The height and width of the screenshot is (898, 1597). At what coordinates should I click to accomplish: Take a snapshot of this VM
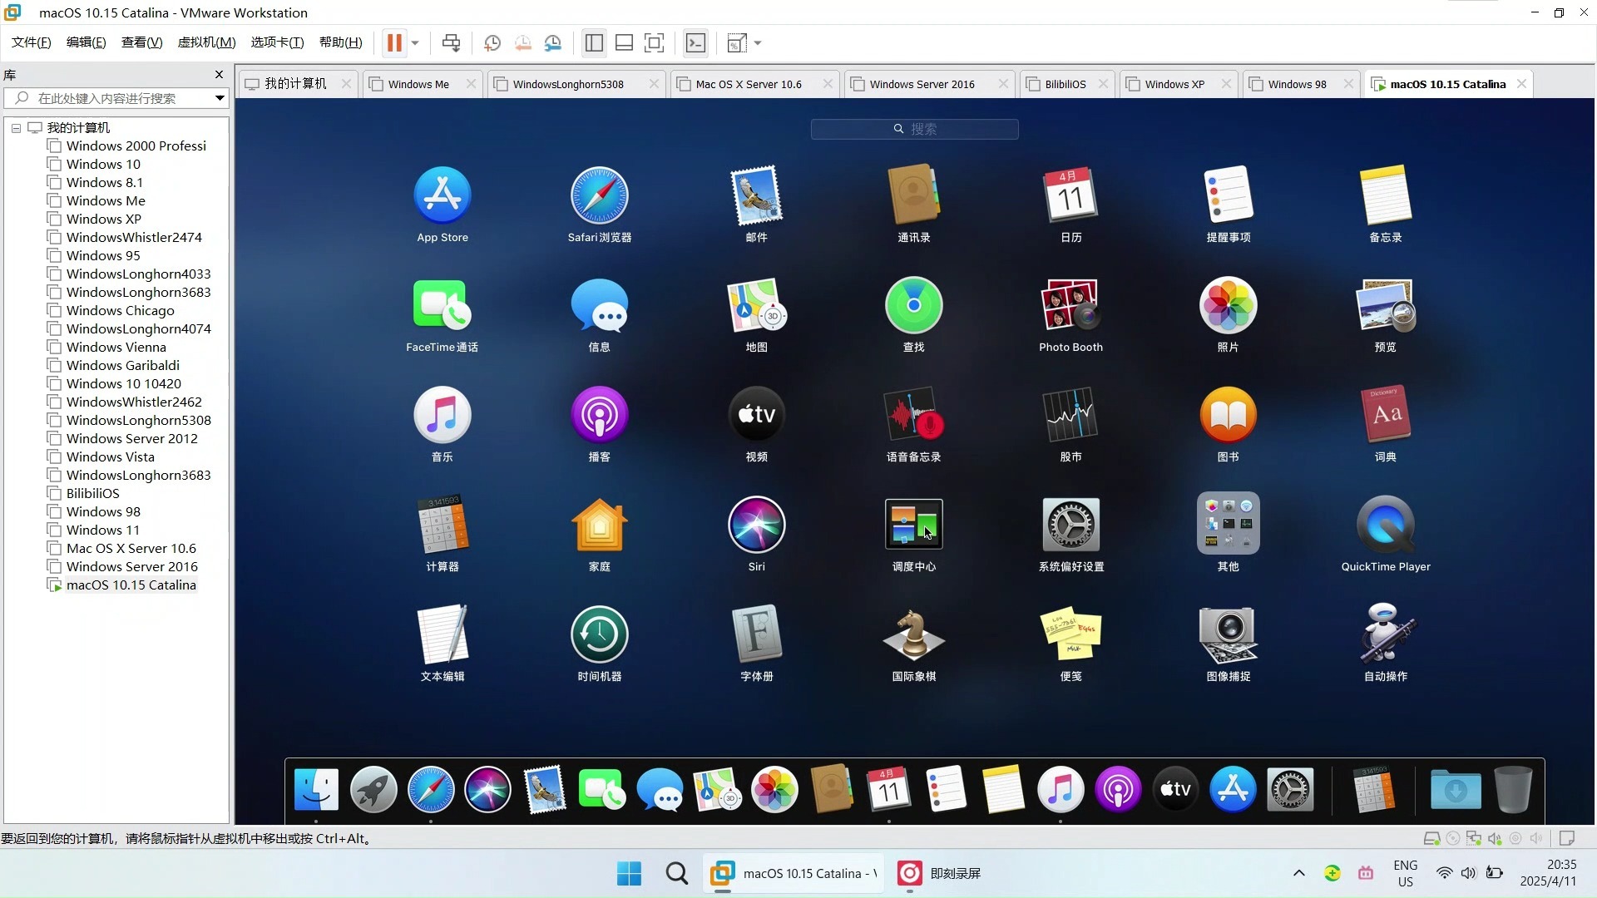coord(492,42)
